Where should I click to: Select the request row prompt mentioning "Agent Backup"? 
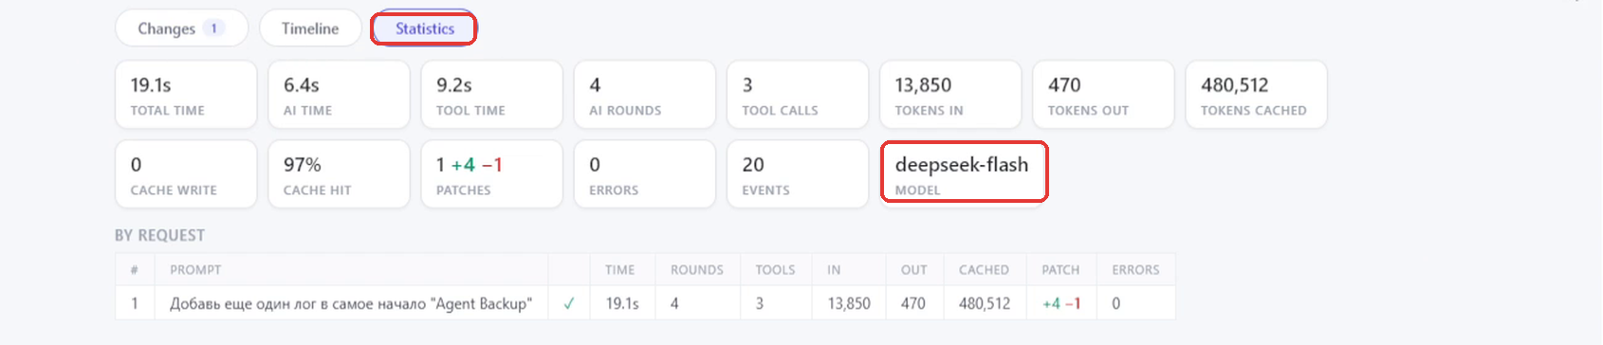[x=351, y=304]
